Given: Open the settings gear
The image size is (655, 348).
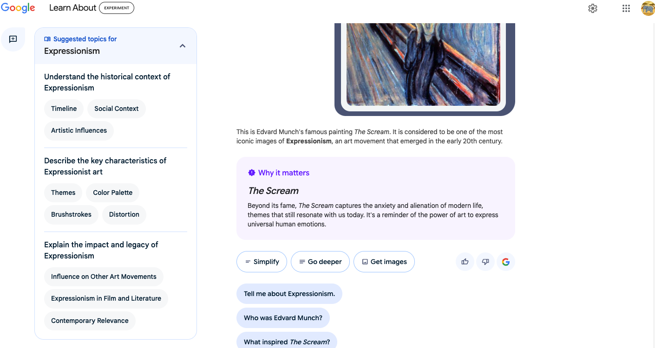Looking at the screenshot, I should coord(592,8).
